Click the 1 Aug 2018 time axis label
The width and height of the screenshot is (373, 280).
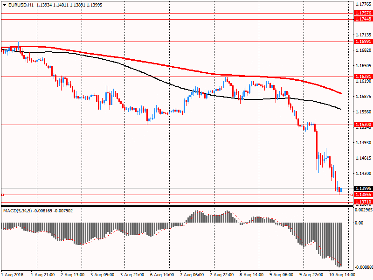[13, 275]
